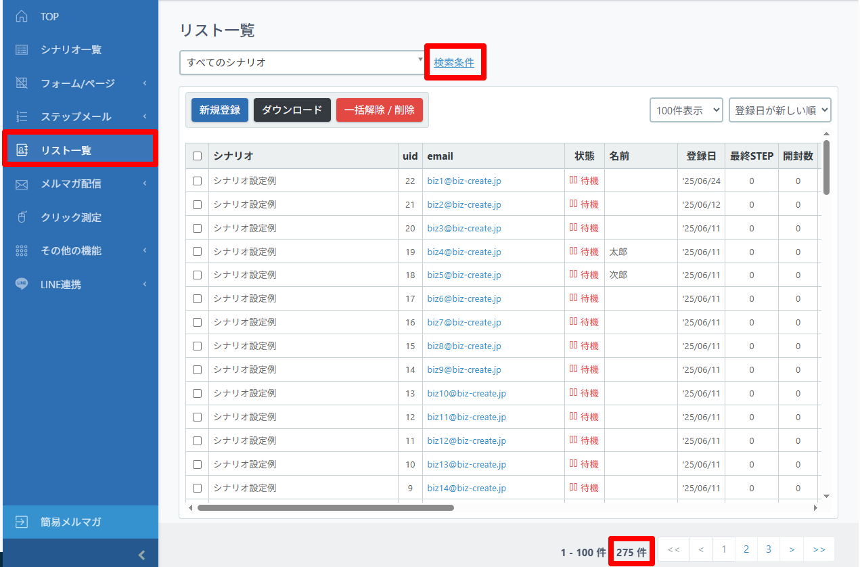Jump to the last page with >>

click(x=819, y=549)
